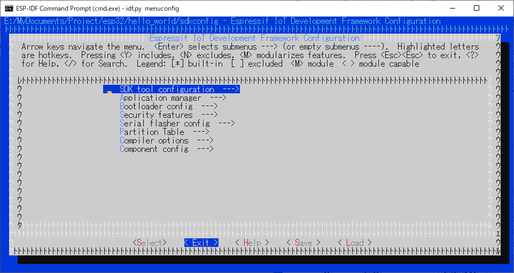Open Component config submenu
Image resolution: width=514 pixels, height=273 pixels.
[x=167, y=149]
